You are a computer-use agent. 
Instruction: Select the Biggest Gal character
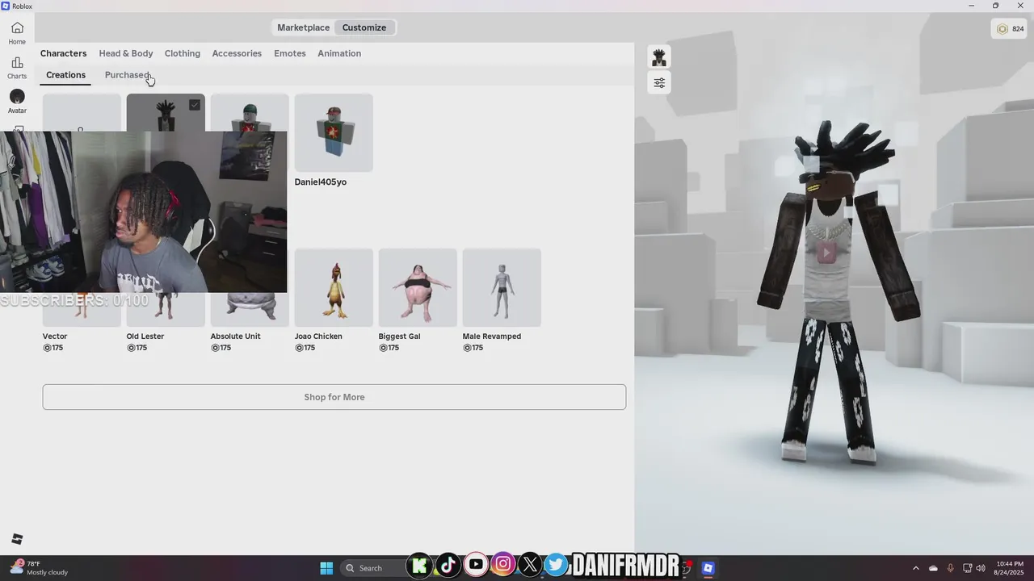pos(418,287)
